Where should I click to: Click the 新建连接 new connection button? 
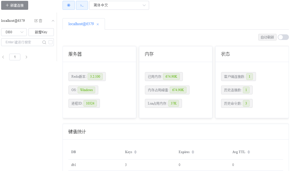pyautogui.click(x=15, y=5)
